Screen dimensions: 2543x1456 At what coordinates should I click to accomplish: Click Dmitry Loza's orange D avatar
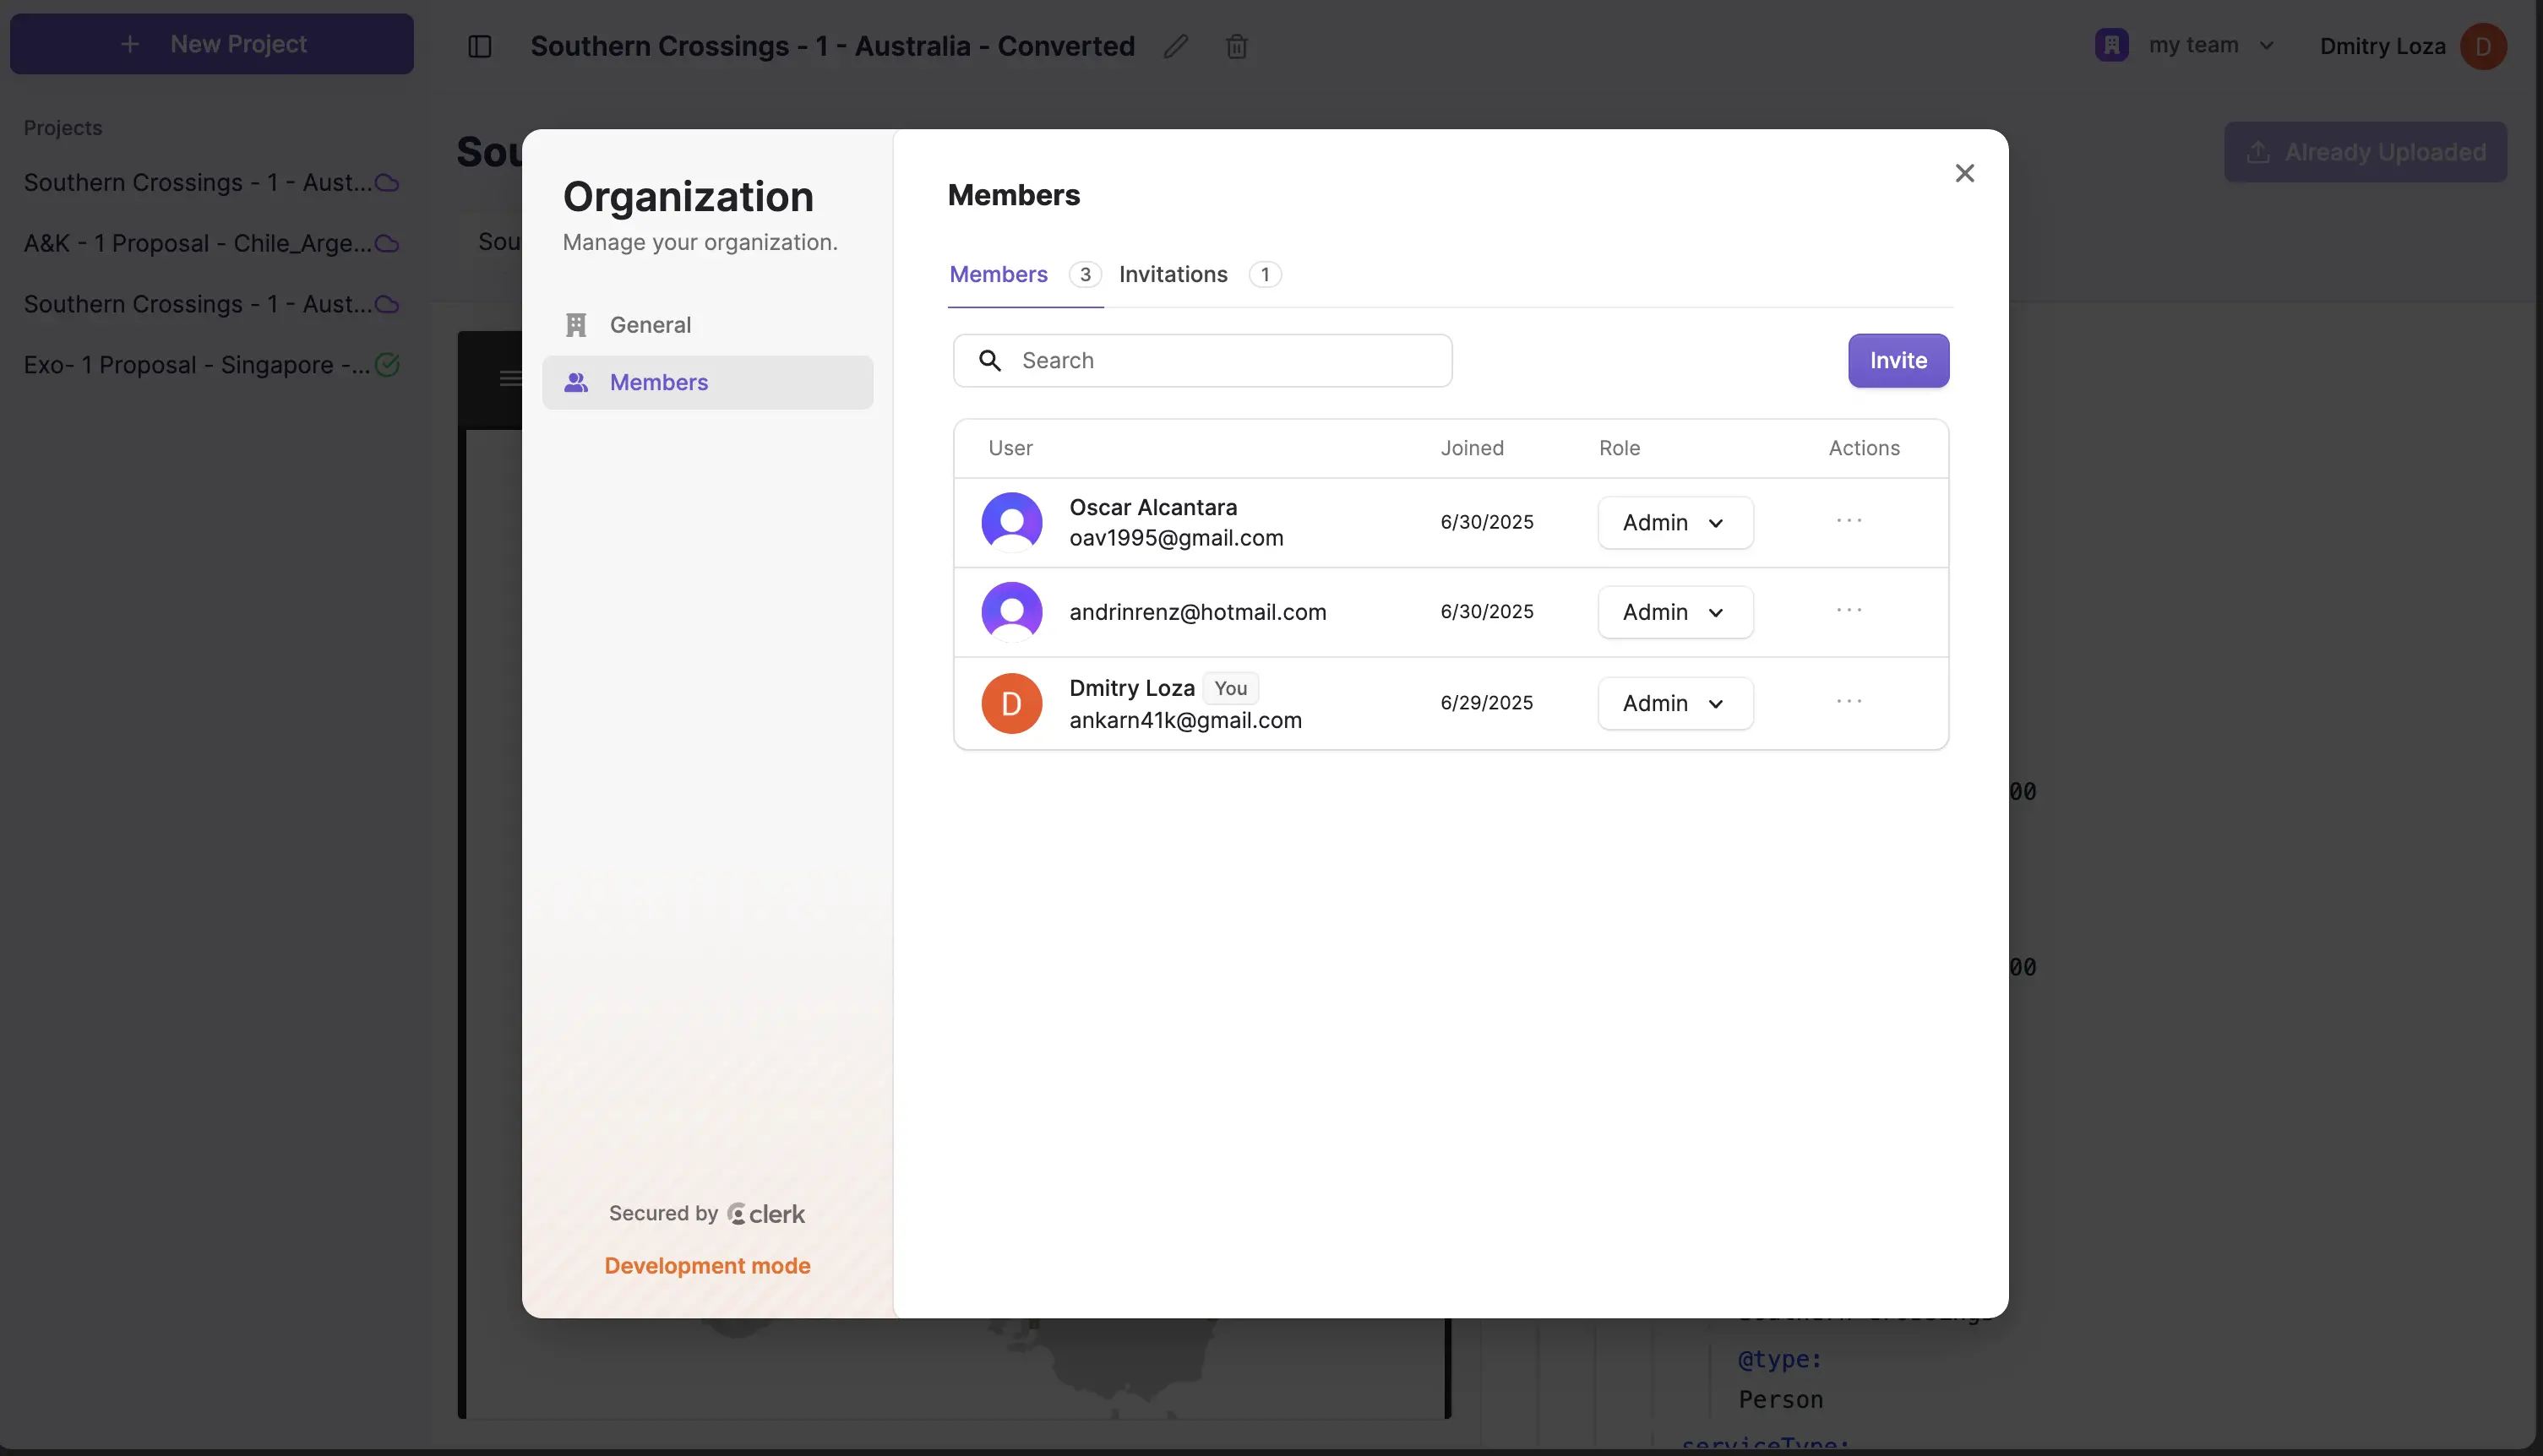[x=1011, y=703]
